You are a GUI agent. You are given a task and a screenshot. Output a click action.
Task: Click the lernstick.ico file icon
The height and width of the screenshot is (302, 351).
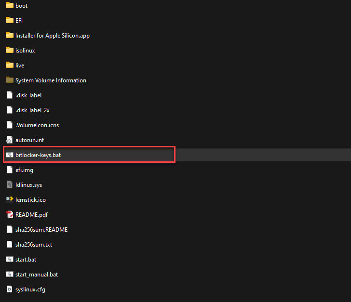coord(9,199)
